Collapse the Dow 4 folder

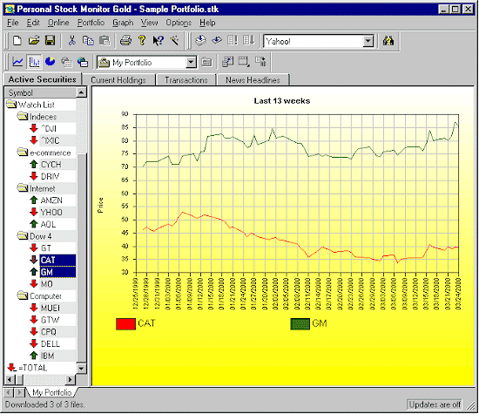click(23, 235)
